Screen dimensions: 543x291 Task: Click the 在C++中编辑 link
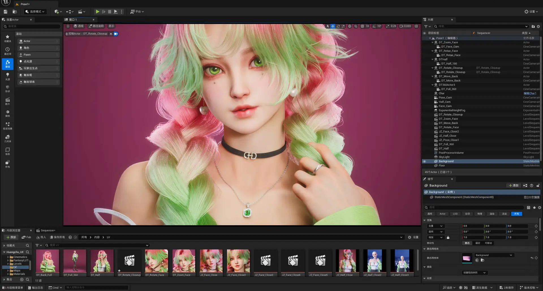pyautogui.click(x=531, y=197)
